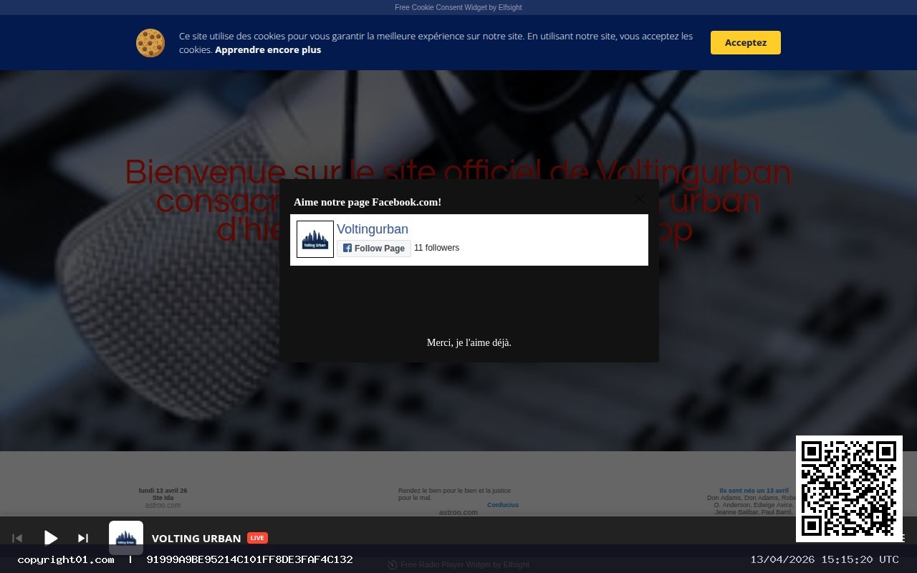Skip to the next track in the player
Image resolution: width=917 pixels, height=573 pixels.
pos(82,538)
